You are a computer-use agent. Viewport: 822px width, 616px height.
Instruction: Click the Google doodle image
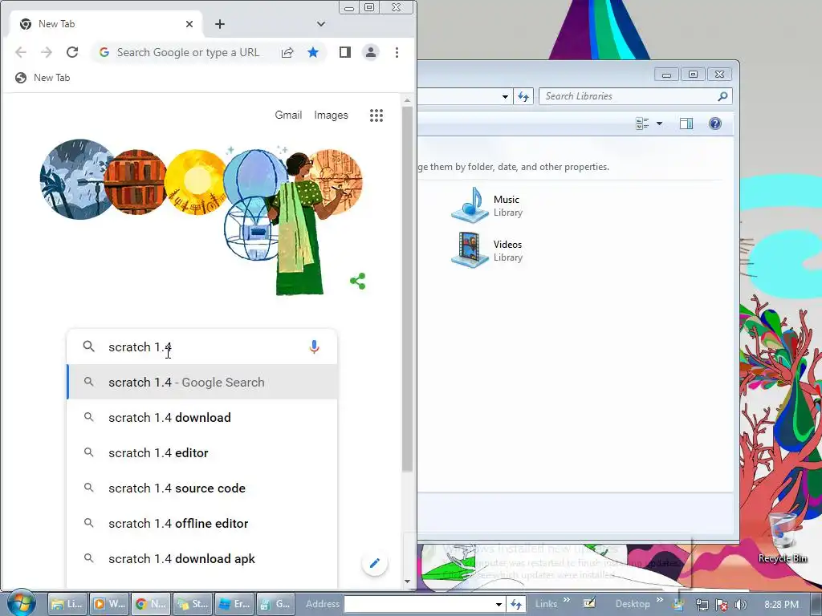pos(201,216)
